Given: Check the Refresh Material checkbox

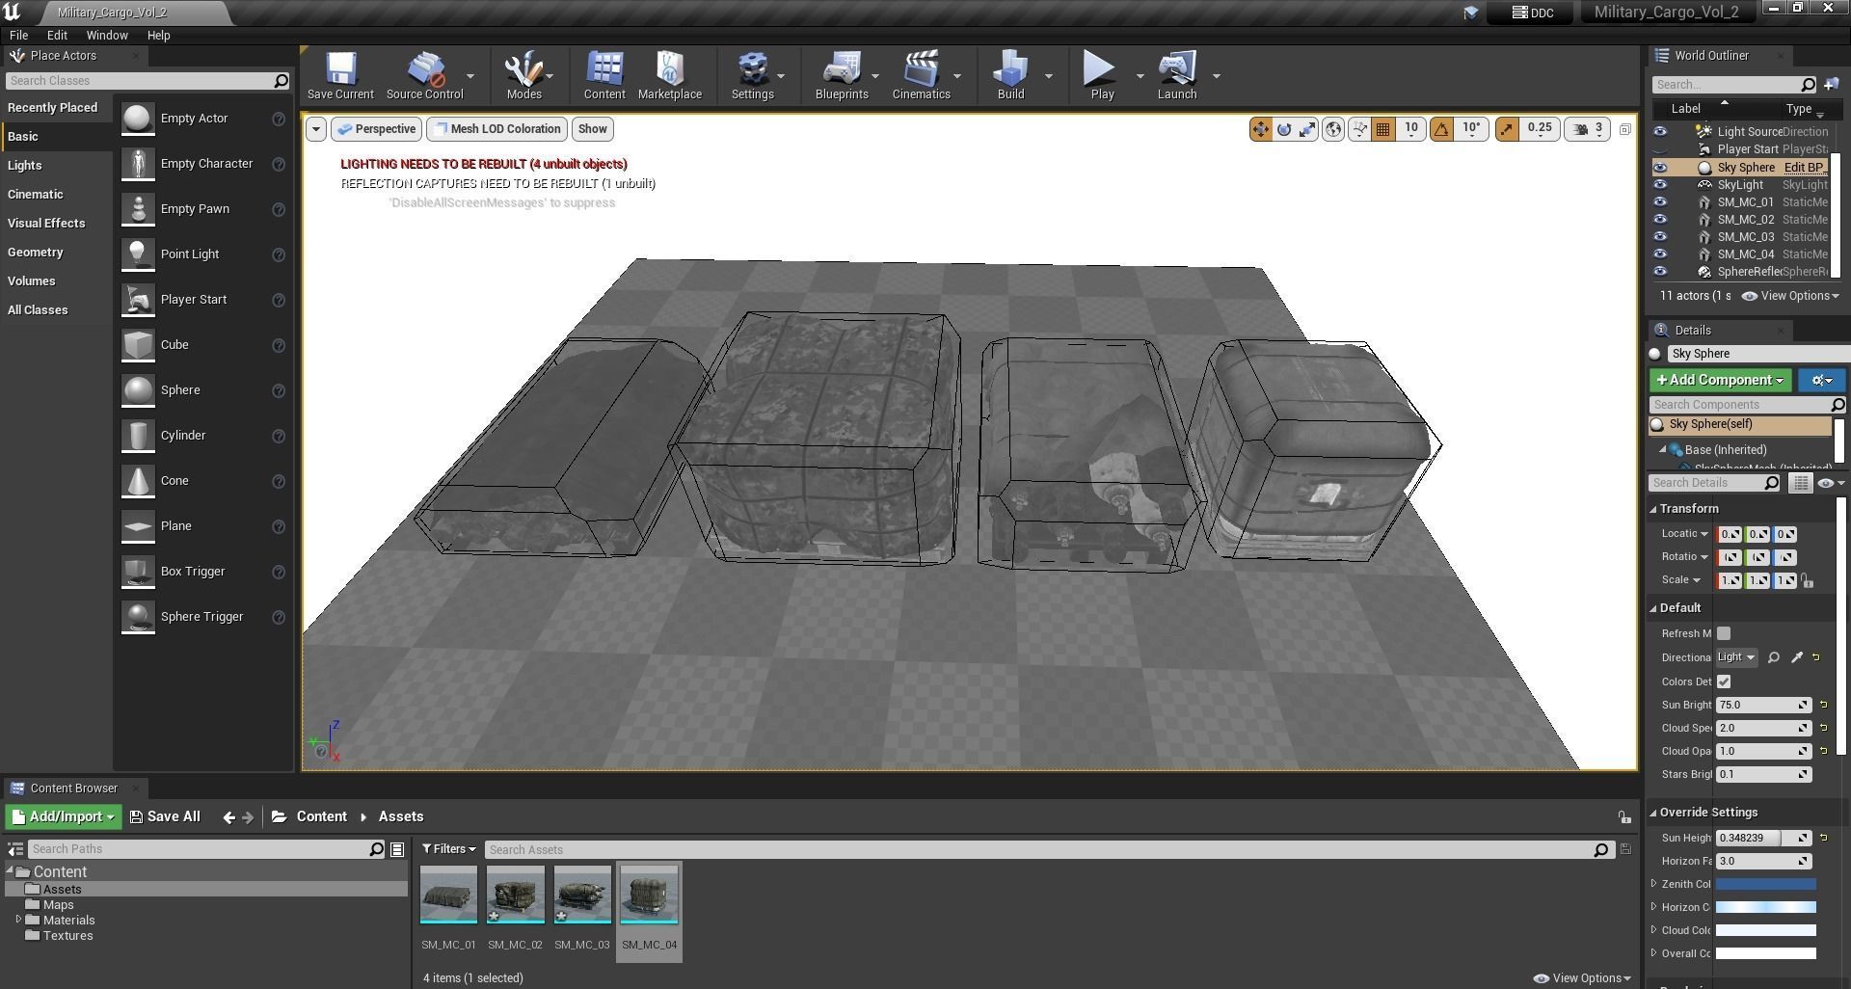Looking at the screenshot, I should (1724, 633).
